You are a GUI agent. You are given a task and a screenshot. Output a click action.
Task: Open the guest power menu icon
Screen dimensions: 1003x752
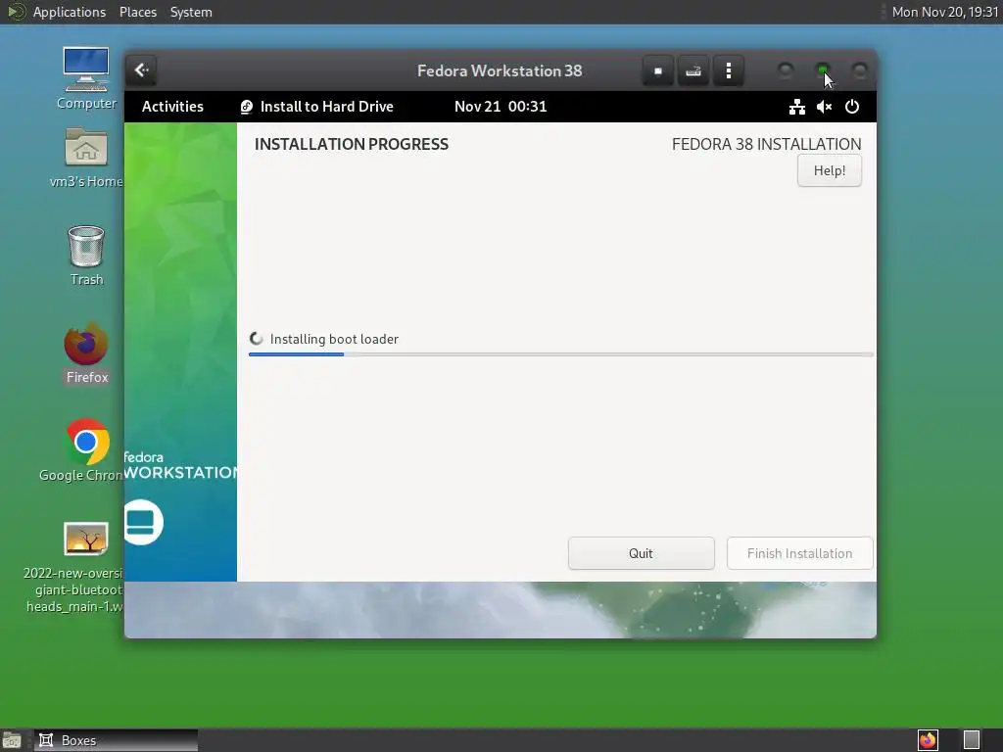click(x=852, y=107)
